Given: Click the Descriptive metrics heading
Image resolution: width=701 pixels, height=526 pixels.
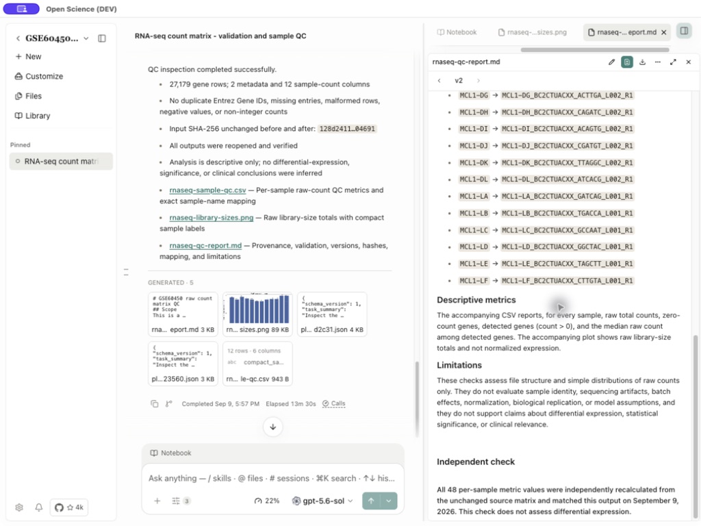Looking at the screenshot, I should 476,300.
